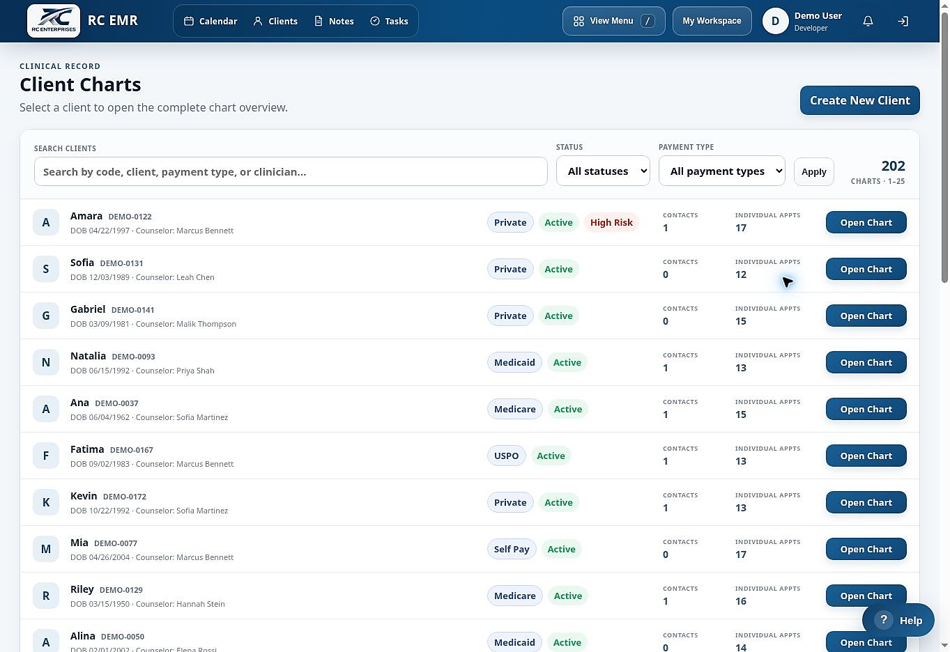Click Create New Client button
Viewport: 950px width, 652px height.
(859, 100)
